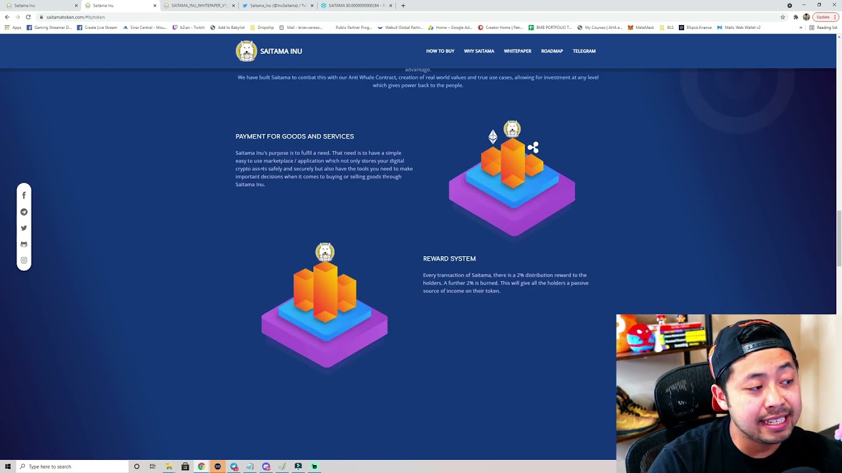Open WHY SAITAMA nav item

(x=479, y=51)
